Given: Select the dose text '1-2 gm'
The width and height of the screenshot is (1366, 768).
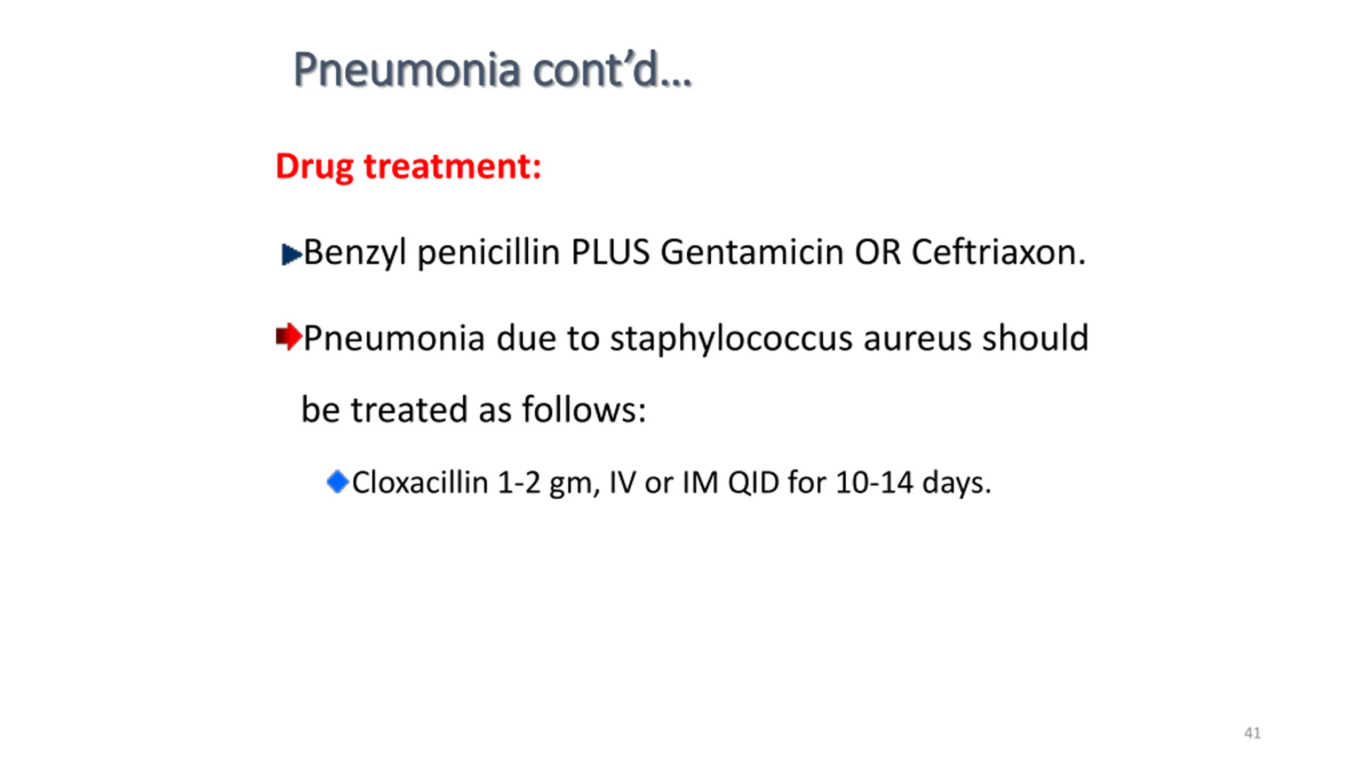Looking at the screenshot, I should click(x=544, y=483).
